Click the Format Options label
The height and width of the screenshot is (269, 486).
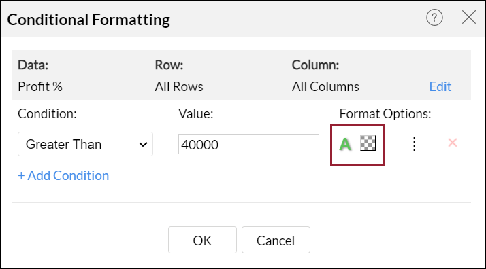[385, 114]
